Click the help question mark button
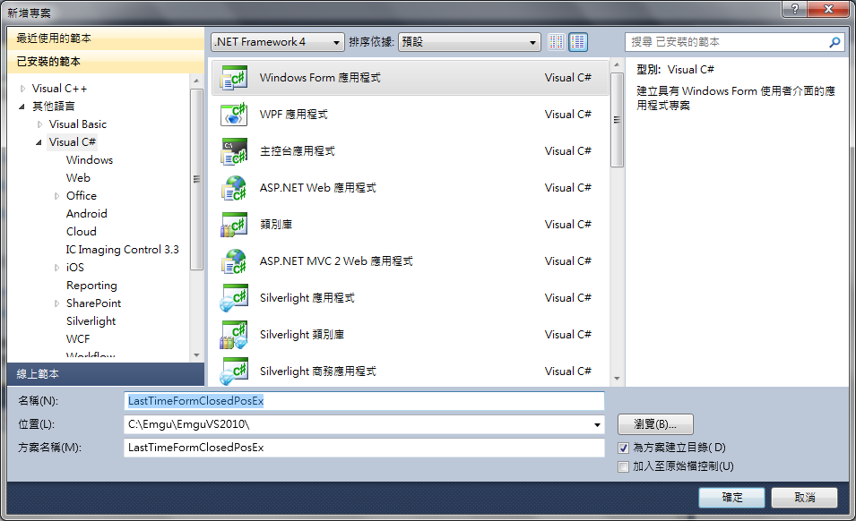The height and width of the screenshot is (521, 856). coord(795,9)
